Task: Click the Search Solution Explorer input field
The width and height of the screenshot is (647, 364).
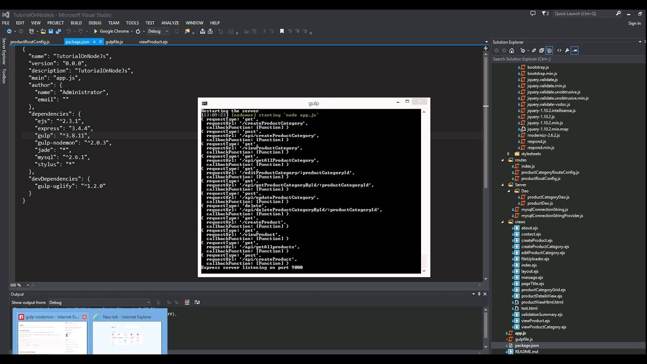Action: 568,59
